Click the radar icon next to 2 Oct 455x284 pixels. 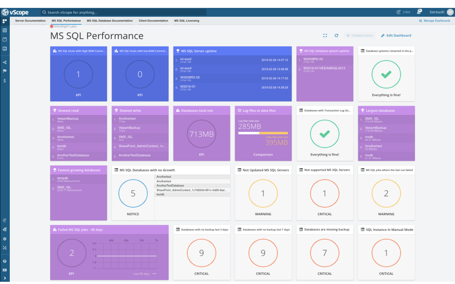pyautogui.click(x=398, y=12)
